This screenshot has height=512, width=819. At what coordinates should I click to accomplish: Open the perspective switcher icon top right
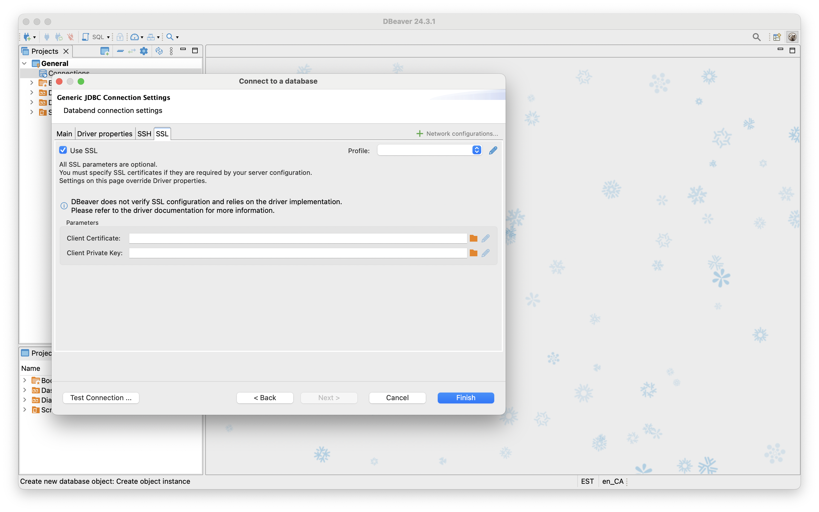coord(777,37)
